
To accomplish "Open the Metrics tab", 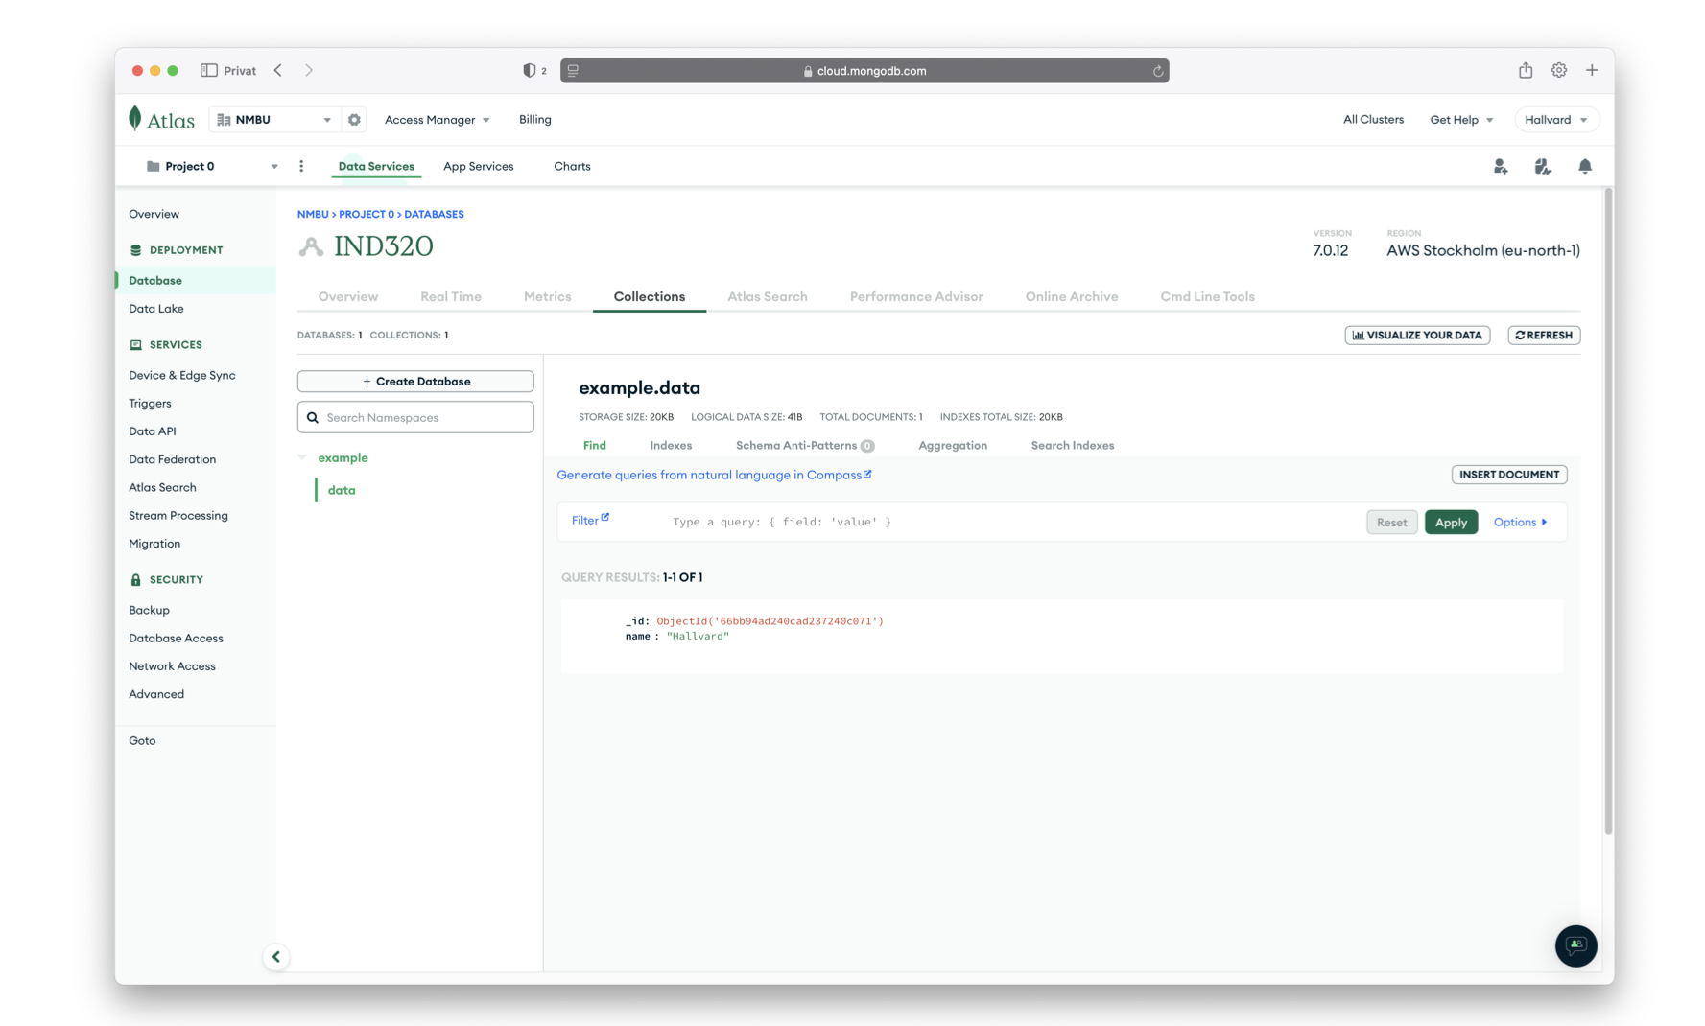I will (548, 296).
